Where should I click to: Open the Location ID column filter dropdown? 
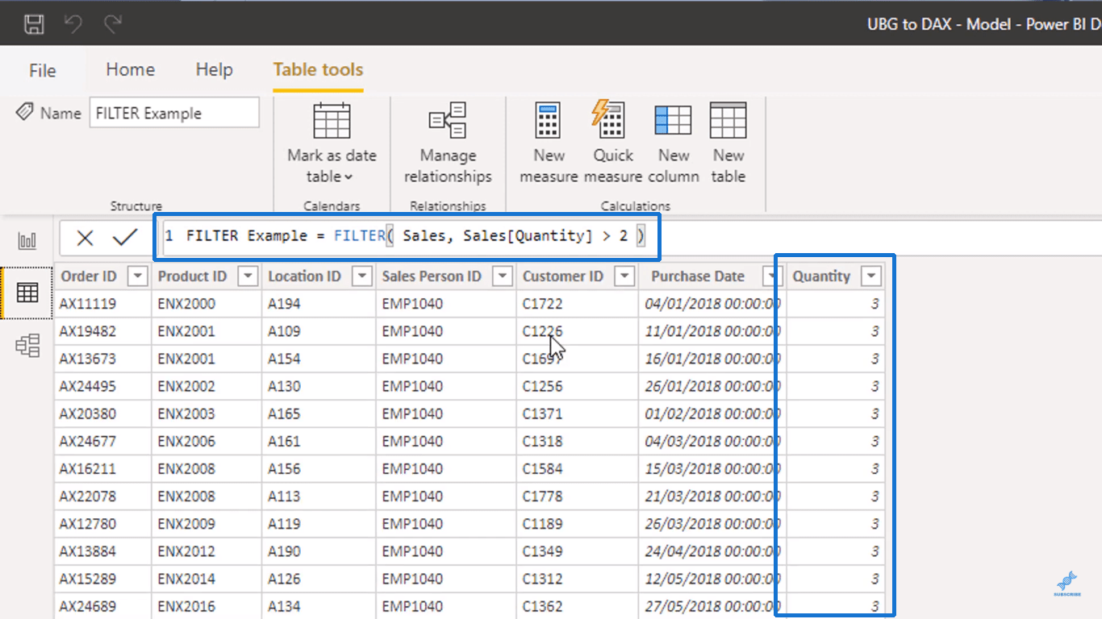[x=363, y=276]
